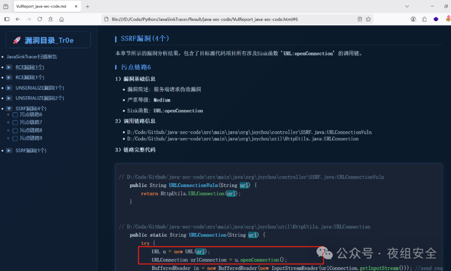
Task: Expand the first RCE漏洞(1个) entry
Action: (x=9, y=67)
